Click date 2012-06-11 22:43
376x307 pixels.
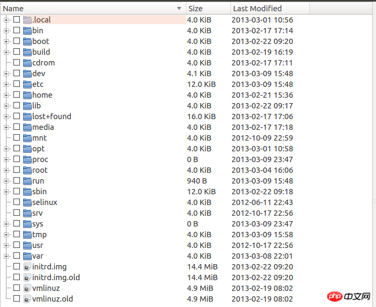tap(262, 202)
